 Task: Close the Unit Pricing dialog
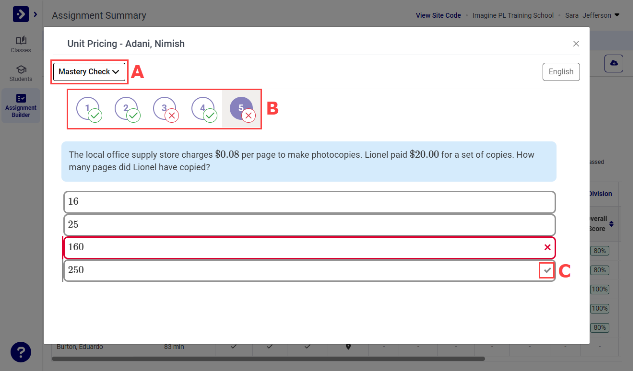point(576,44)
